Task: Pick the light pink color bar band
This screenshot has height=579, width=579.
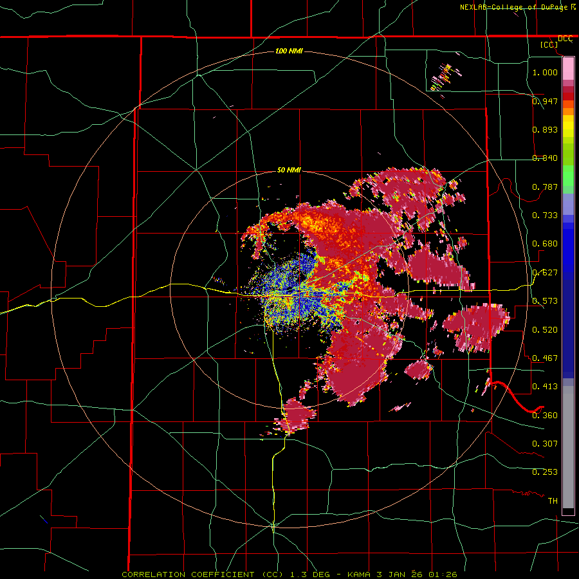Action: [568, 68]
